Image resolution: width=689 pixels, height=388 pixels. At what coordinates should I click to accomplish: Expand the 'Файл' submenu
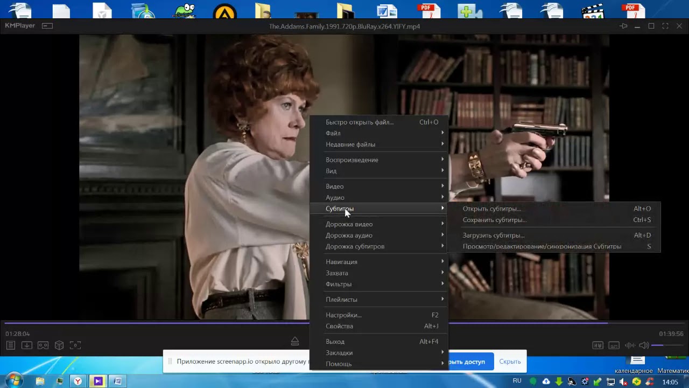(379, 133)
